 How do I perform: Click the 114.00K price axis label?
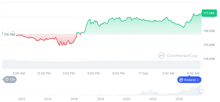[209, 59]
